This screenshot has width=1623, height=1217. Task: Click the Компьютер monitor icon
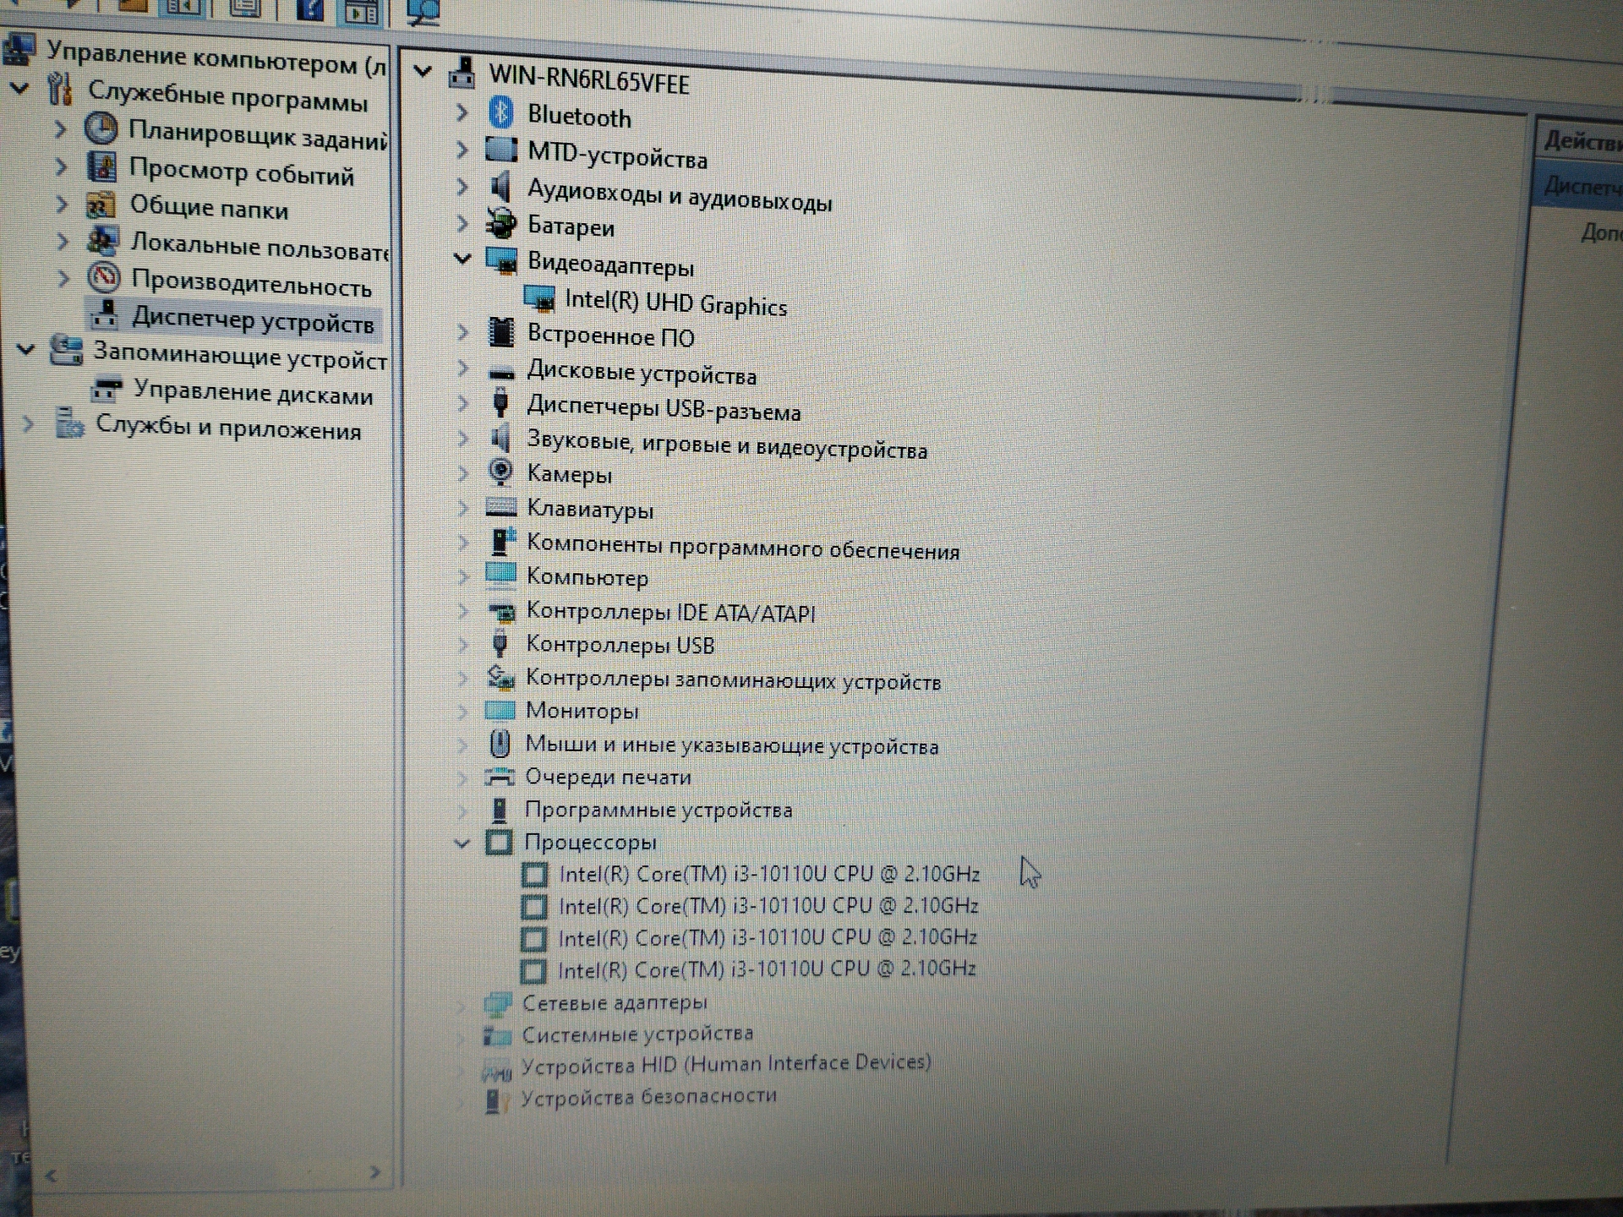tap(500, 575)
